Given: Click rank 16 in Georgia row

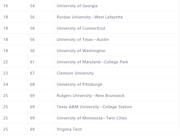Looking at the screenshot, I should coord(6,6).
